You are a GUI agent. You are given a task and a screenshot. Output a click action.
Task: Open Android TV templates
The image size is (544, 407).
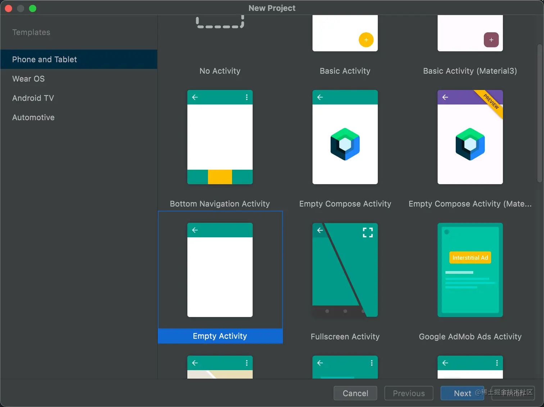tap(78, 98)
